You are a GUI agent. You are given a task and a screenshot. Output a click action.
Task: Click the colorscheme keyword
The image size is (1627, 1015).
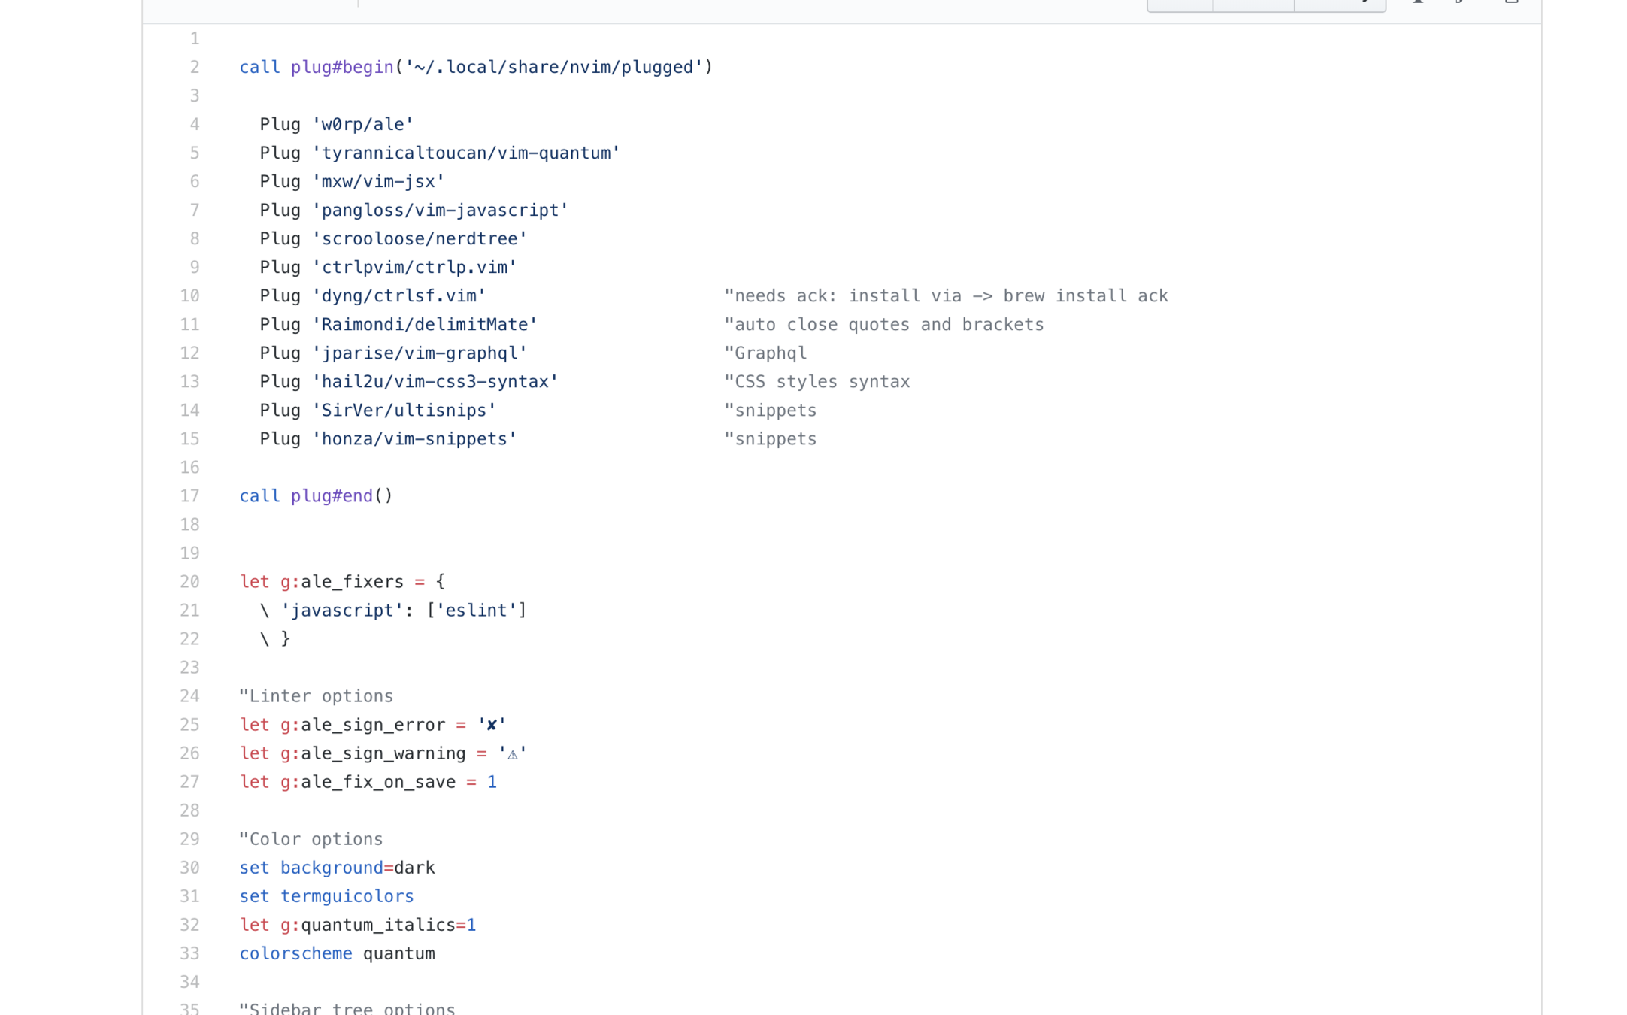pyautogui.click(x=295, y=953)
